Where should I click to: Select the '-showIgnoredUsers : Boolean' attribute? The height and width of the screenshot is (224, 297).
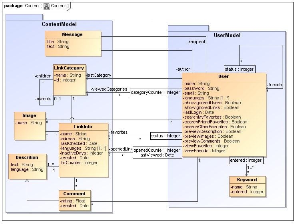pyautogui.click(x=212, y=103)
